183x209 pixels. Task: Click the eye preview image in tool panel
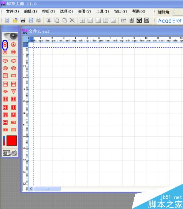point(10,36)
